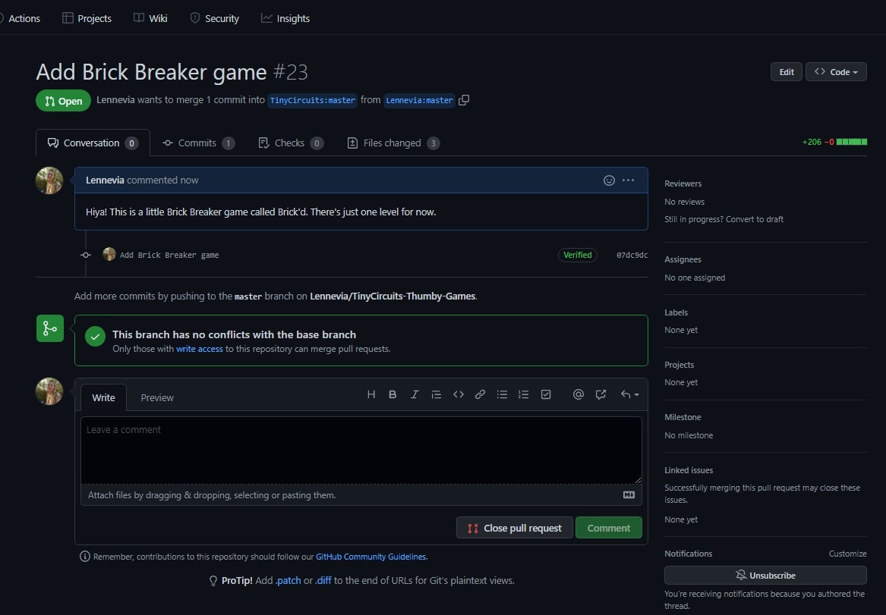Apply bold formatting in comment editor
Screen dimensions: 886x615
point(393,394)
